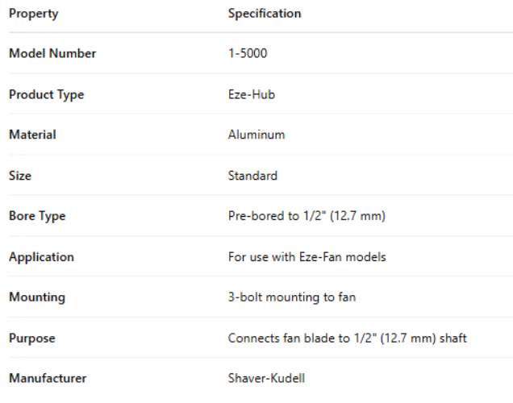Click the Connects fan blade purpose text
Screen dimensions: 513x403
tap(348, 339)
